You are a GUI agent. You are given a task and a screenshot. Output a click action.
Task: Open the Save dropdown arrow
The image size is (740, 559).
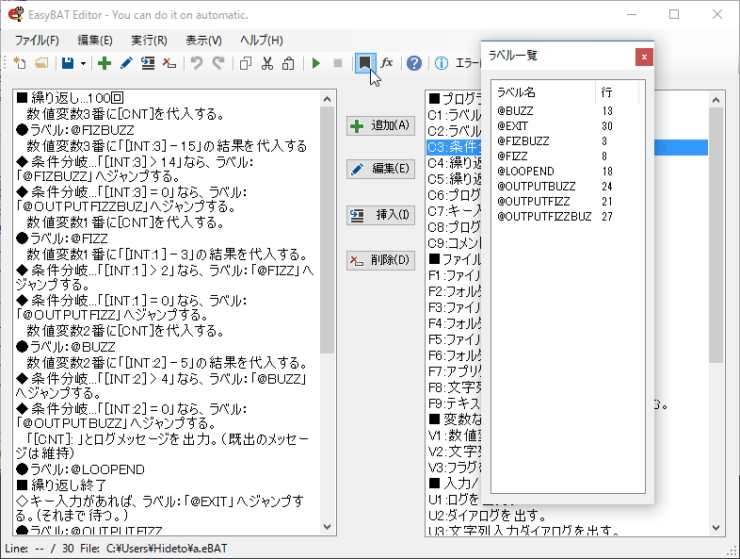point(83,63)
